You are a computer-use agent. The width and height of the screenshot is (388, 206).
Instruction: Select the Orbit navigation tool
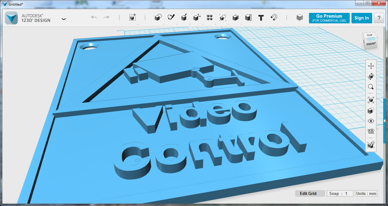point(371,76)
